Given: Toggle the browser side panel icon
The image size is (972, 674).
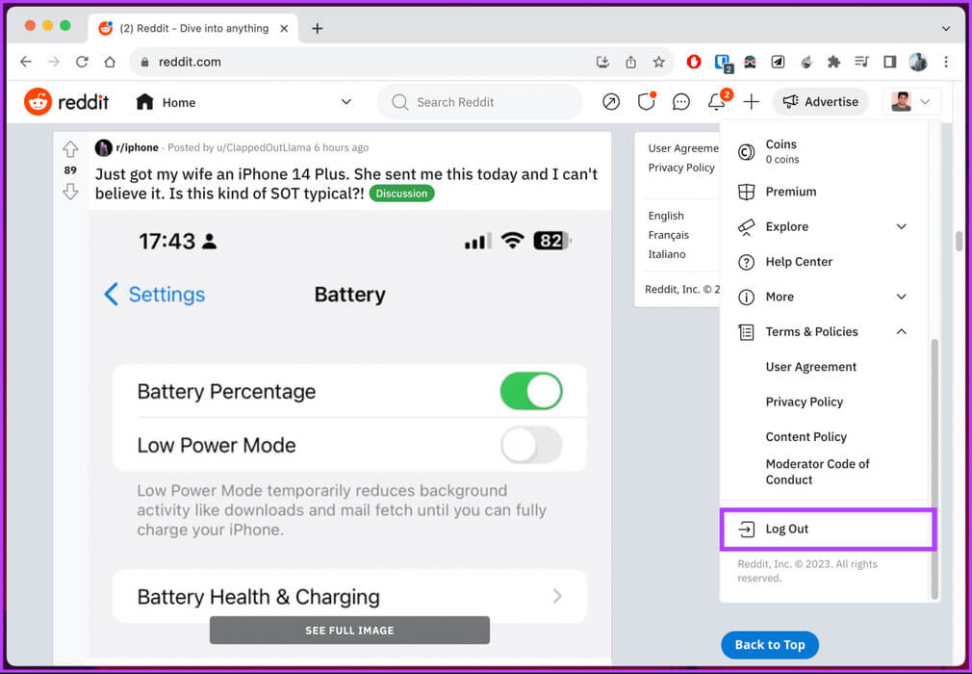Looking at the screenshot, I should (890, 62).
